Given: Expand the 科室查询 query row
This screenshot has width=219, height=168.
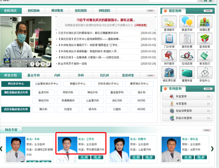Looking at the screenshot, I should pyautogui.click(x=188, y=97).
